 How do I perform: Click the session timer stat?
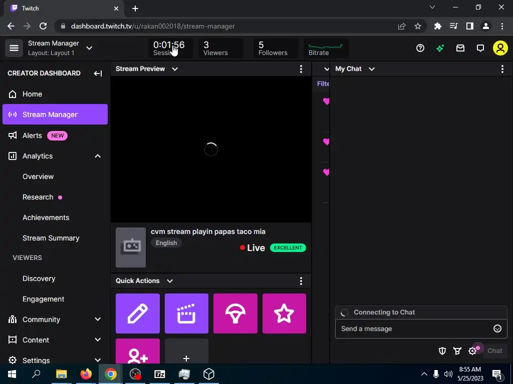tap(170, 48)
